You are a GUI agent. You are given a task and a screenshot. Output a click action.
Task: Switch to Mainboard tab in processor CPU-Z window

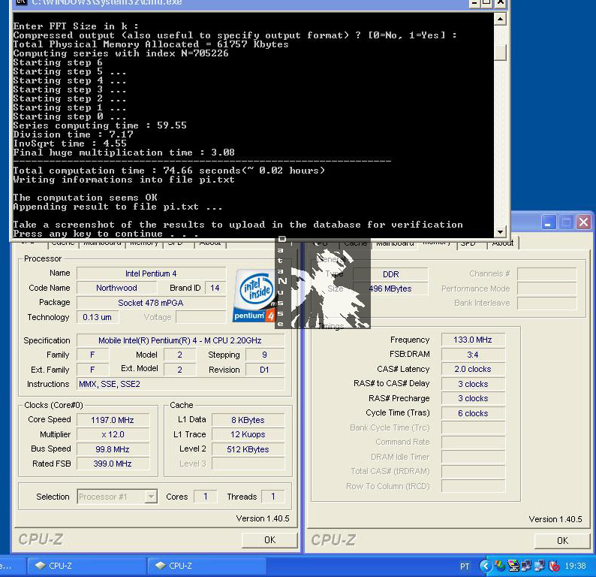pyautogui.click(x=102, y=243)
